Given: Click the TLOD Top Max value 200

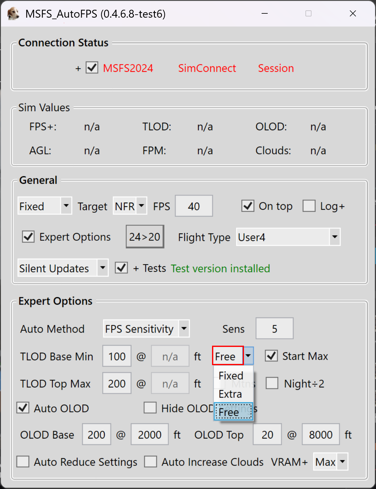Looking at the screenshot, I should [117, 383].
